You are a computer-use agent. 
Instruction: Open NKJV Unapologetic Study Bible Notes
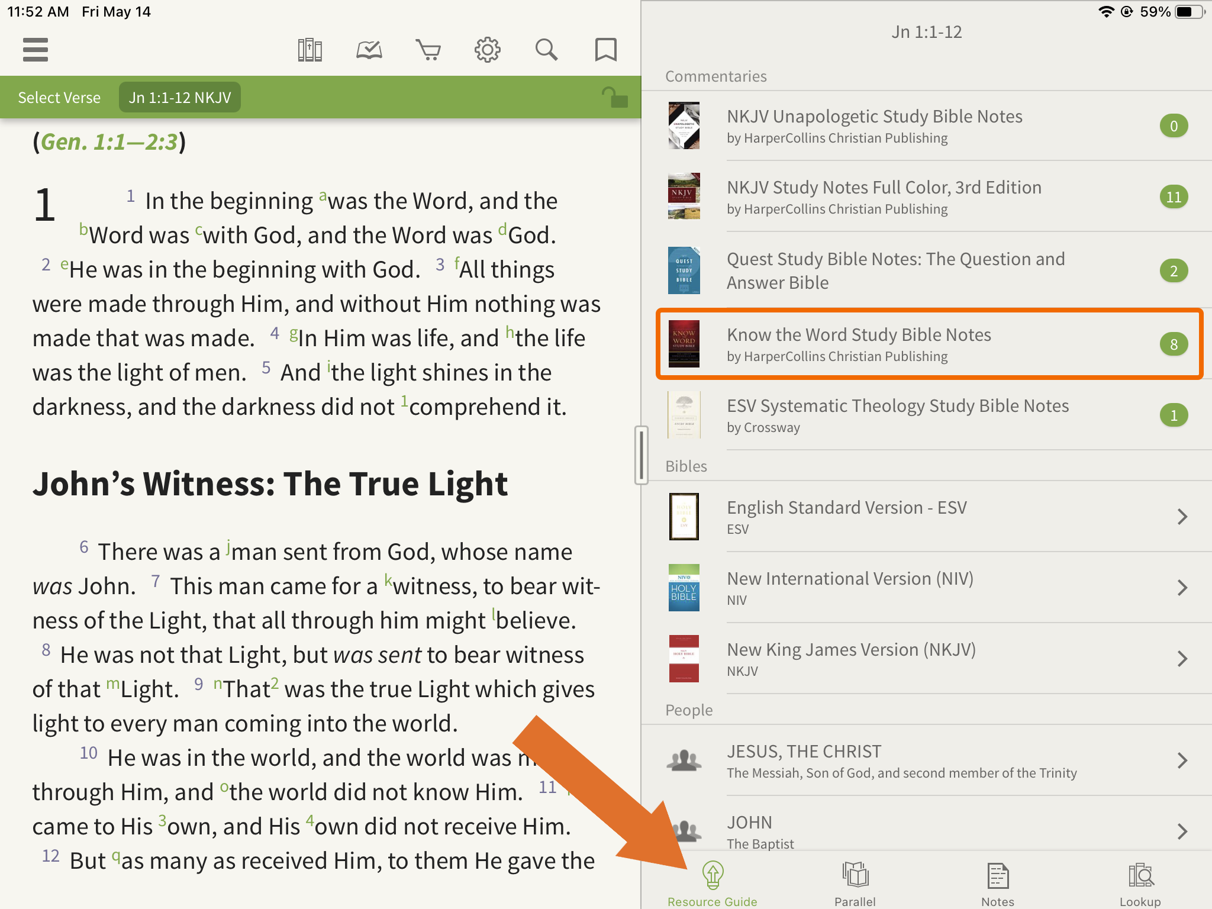(x=927, y=125)
